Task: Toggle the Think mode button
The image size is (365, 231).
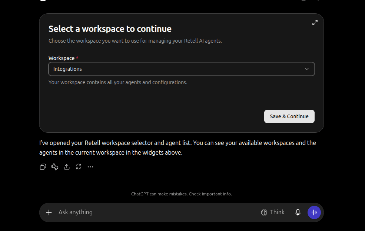Action: coord(273,212)
